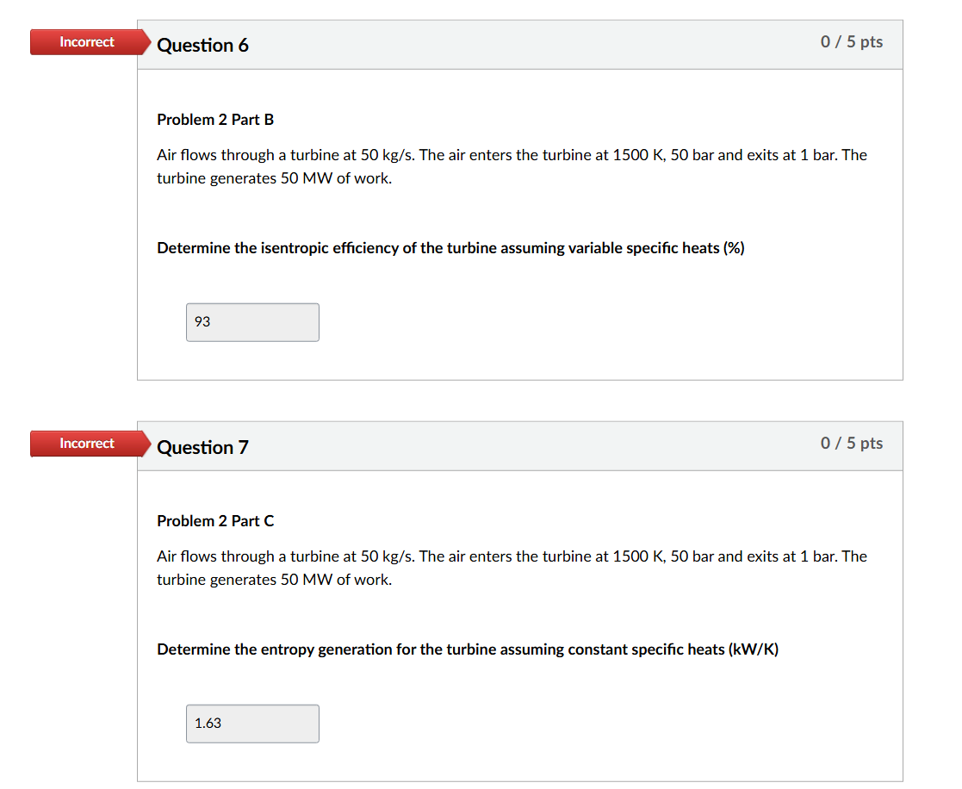Image resolution: width=962 pixels, height=789 pixels.
Task: Click the Question 6 header bar
Action: 517,45
